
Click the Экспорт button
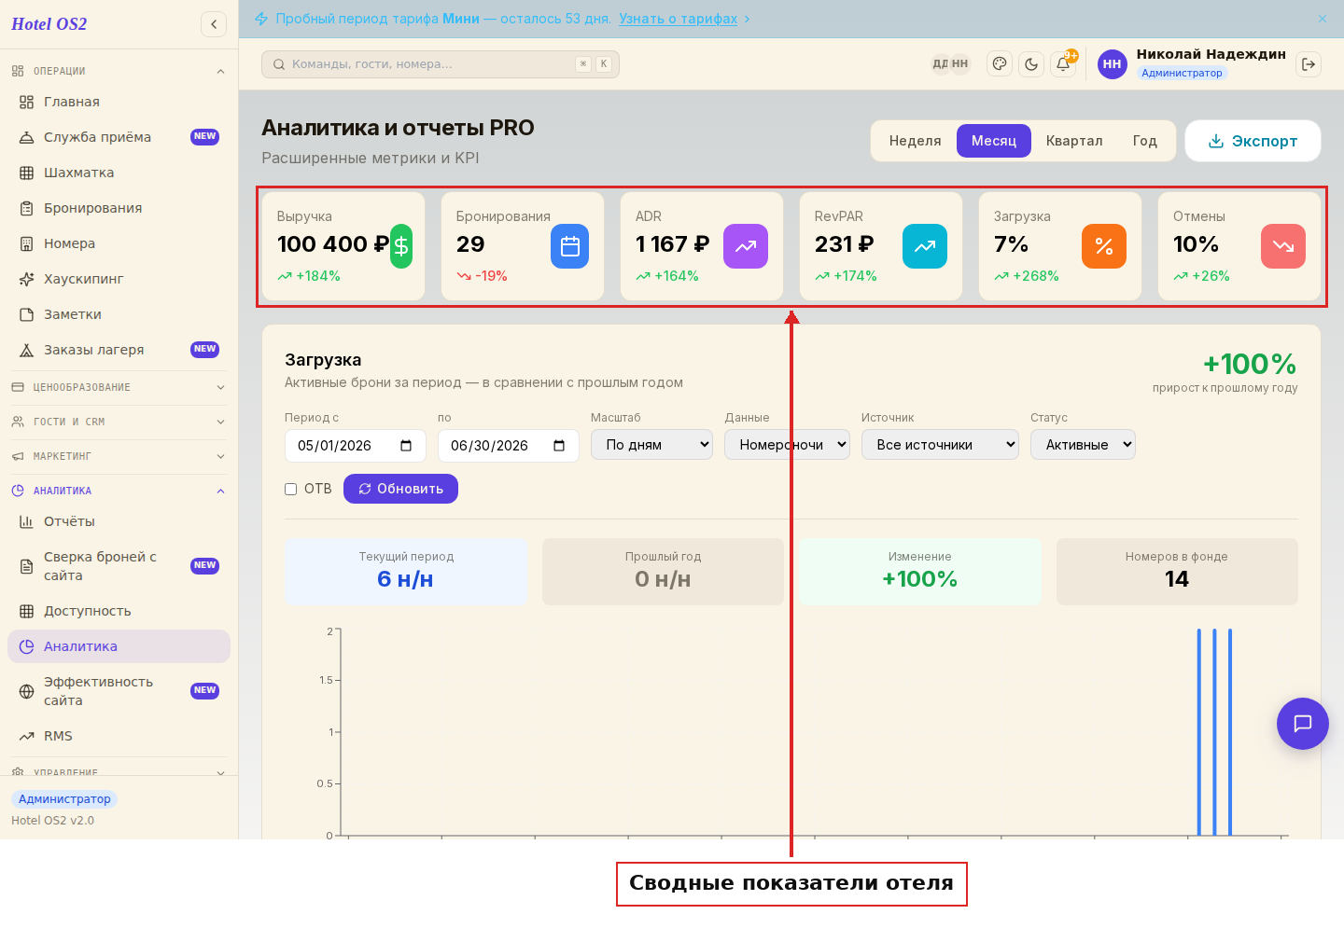(x=1253, y=141)
